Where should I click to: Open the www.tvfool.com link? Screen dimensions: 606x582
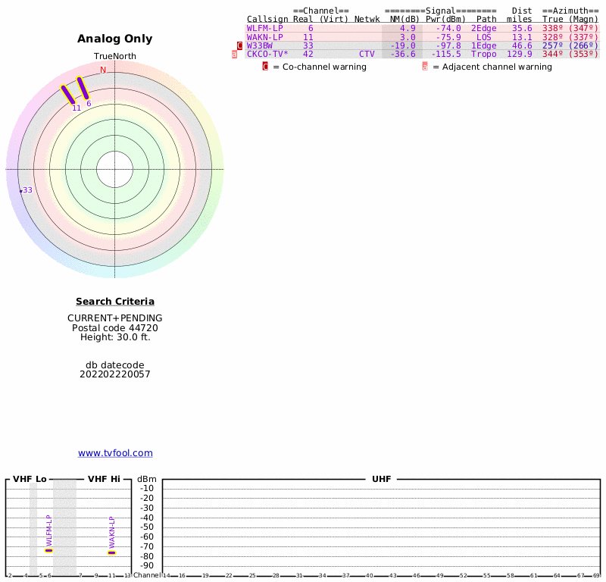tap(115, 453)
